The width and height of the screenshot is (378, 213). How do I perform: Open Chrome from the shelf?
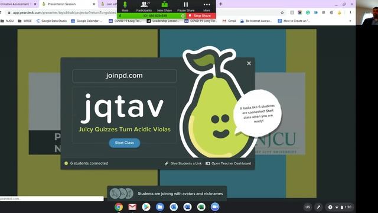point(119,207)
